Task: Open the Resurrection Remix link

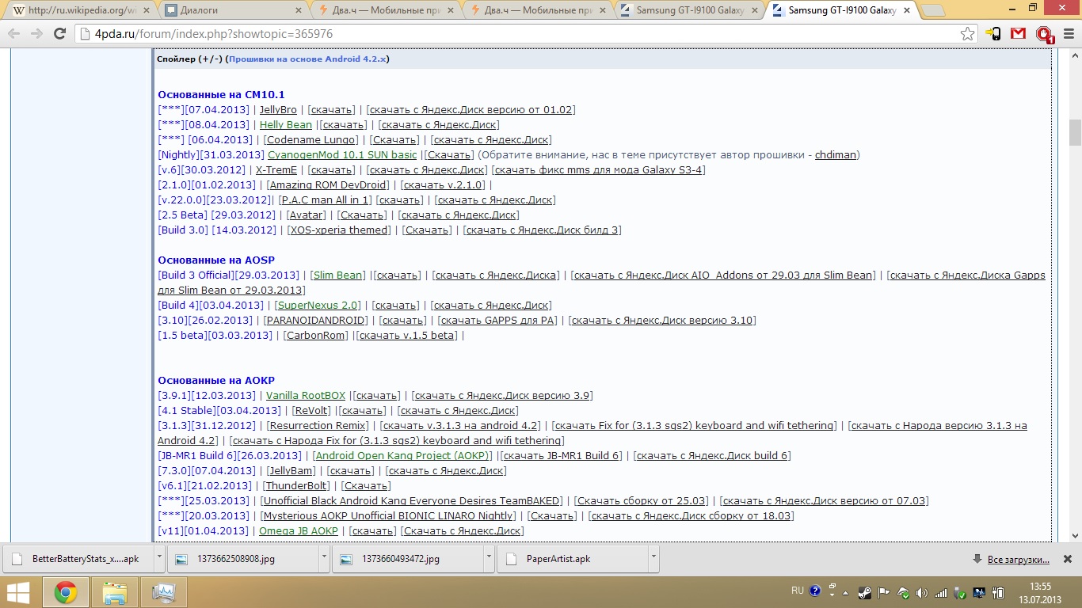Action: click(x=318, y=426)
